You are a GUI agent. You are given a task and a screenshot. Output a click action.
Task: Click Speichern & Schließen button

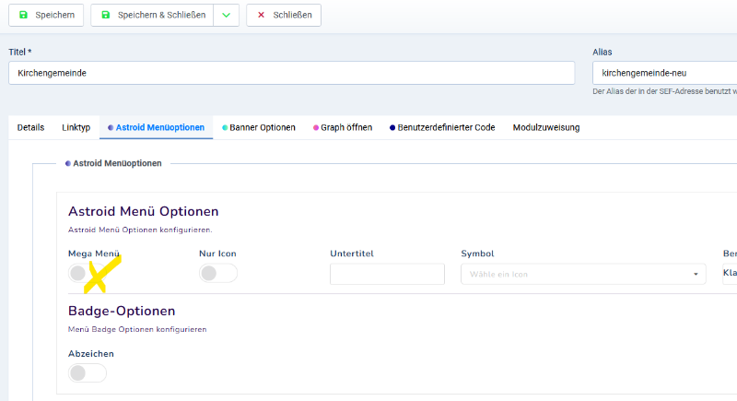tap(152, 15)
